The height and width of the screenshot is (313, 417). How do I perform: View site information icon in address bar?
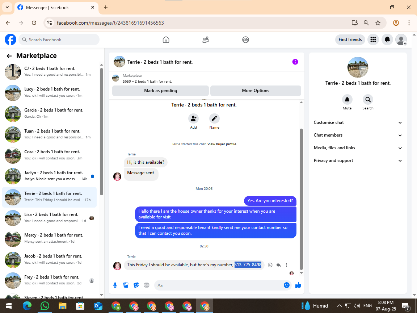point(50,23)
